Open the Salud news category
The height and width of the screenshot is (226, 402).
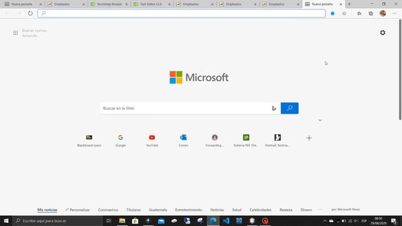[237, 210]
